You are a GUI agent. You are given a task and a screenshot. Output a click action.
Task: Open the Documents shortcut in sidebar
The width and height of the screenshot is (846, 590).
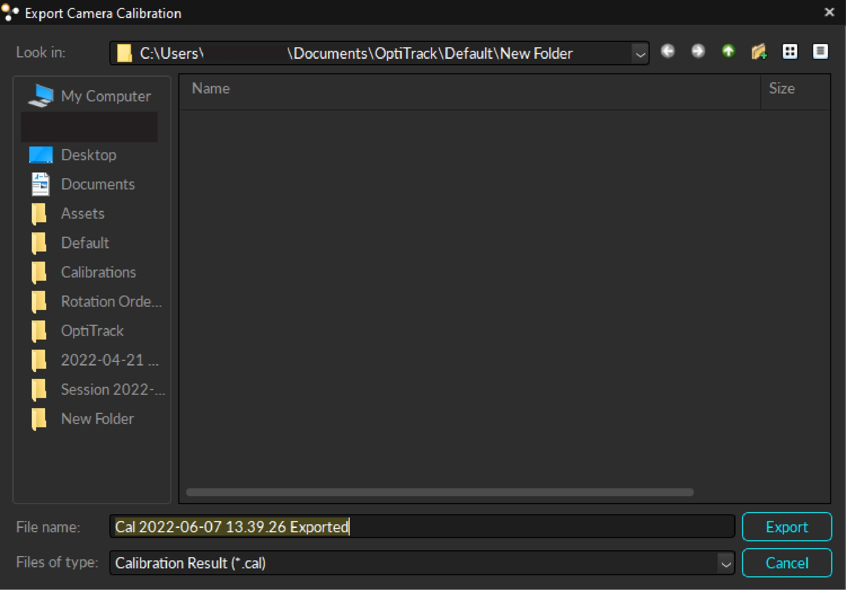(98, 184)
